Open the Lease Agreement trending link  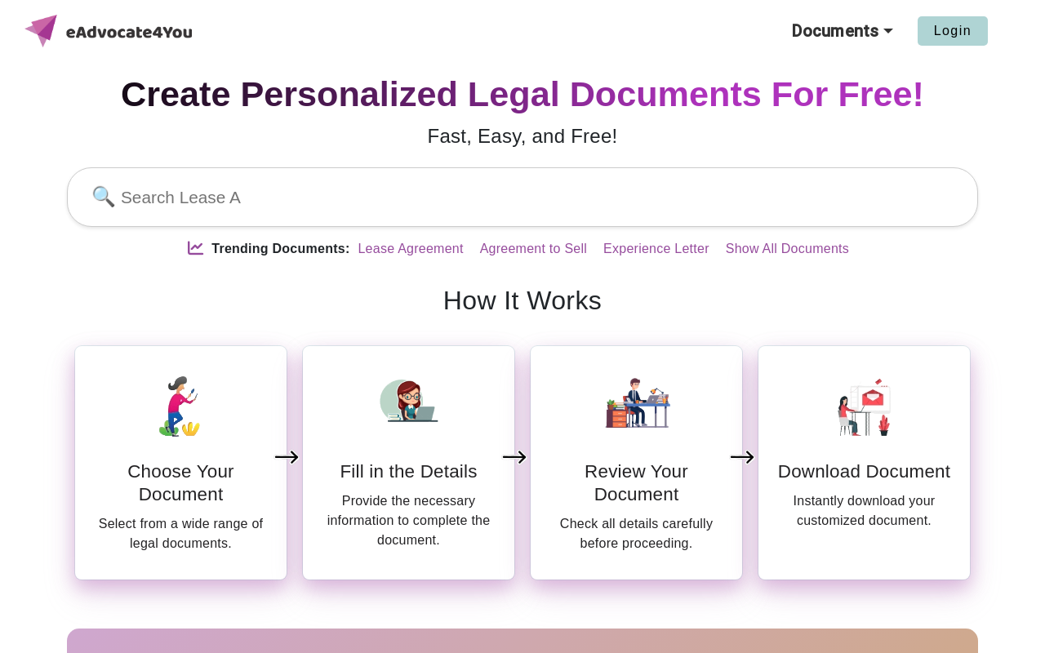(x=411, y=249)
